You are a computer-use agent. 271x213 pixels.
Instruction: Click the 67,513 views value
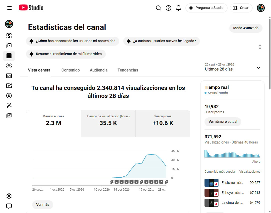[255, 193]
